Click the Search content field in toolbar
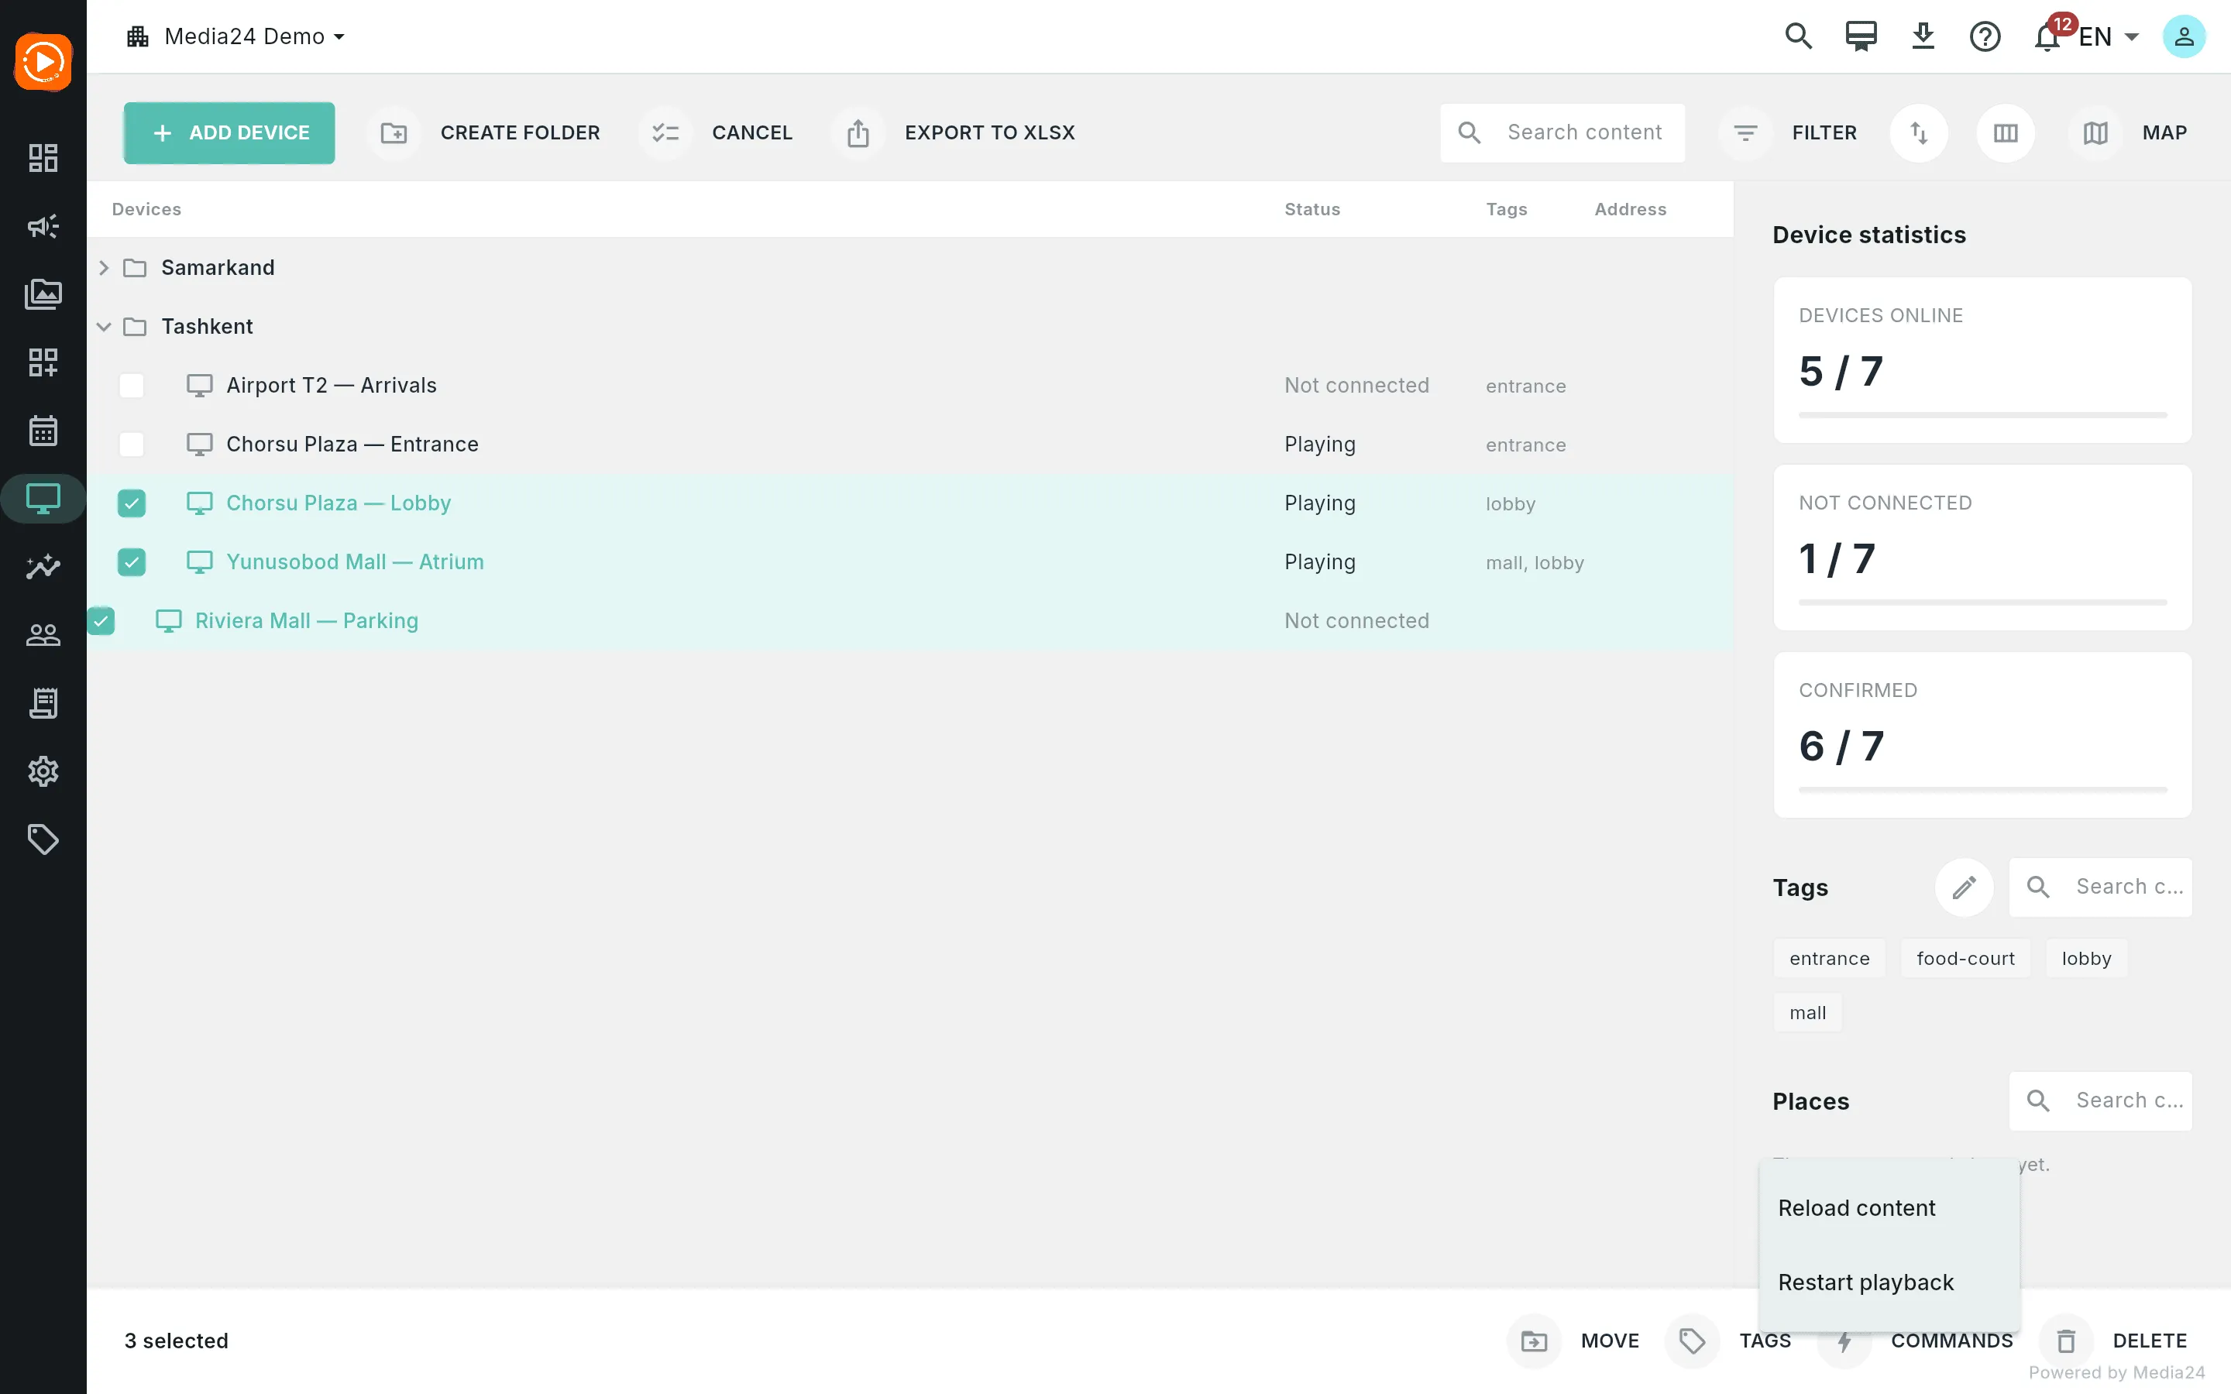Screen dimensions: 2231x1394 click(x=1562, y=132)
